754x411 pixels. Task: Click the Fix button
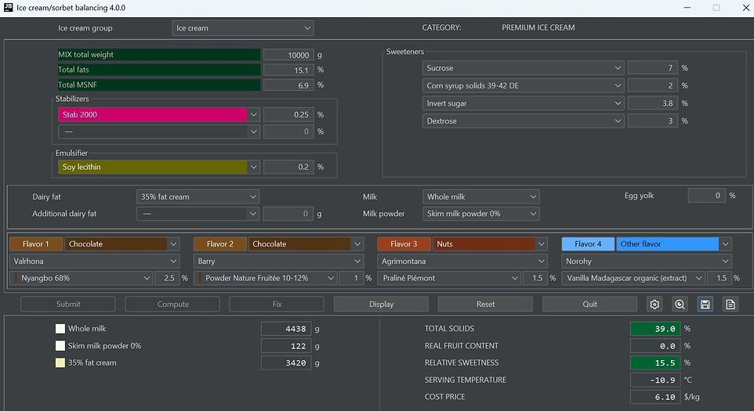277,305
